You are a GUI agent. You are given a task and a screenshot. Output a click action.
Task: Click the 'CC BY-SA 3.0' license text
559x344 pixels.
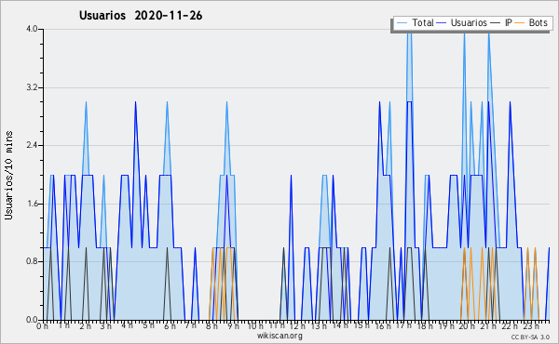click(x=530, y=337)
